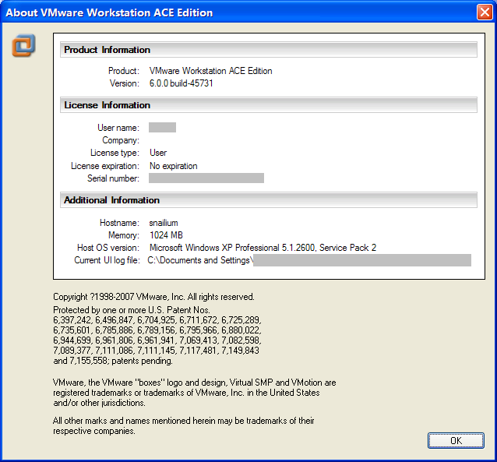Click the Current UI log file: label
The width and height of the screenshot is (497, 462).
pyautogui.click(x=107, y=260)
